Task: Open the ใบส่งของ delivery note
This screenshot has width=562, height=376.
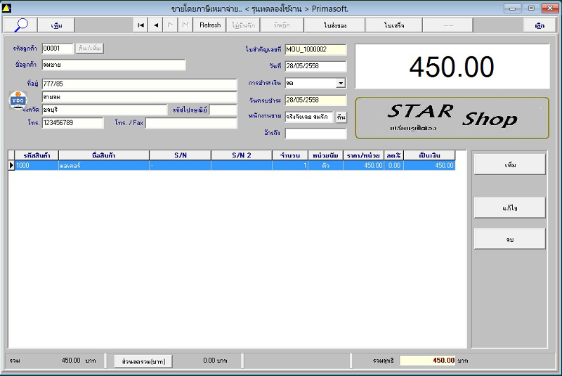Action: 335,25
